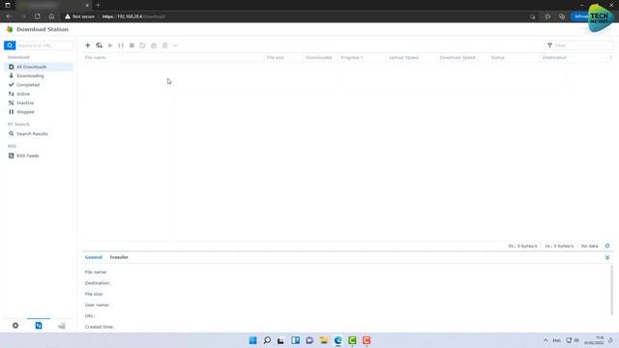Click the add download via URL icon
The image size is (619, 348).
[99, 45]
